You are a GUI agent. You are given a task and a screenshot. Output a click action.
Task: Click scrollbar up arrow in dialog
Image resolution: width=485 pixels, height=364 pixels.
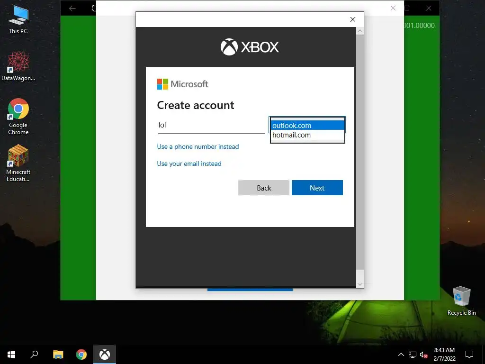pyautogui.click(x=360, y=31)
